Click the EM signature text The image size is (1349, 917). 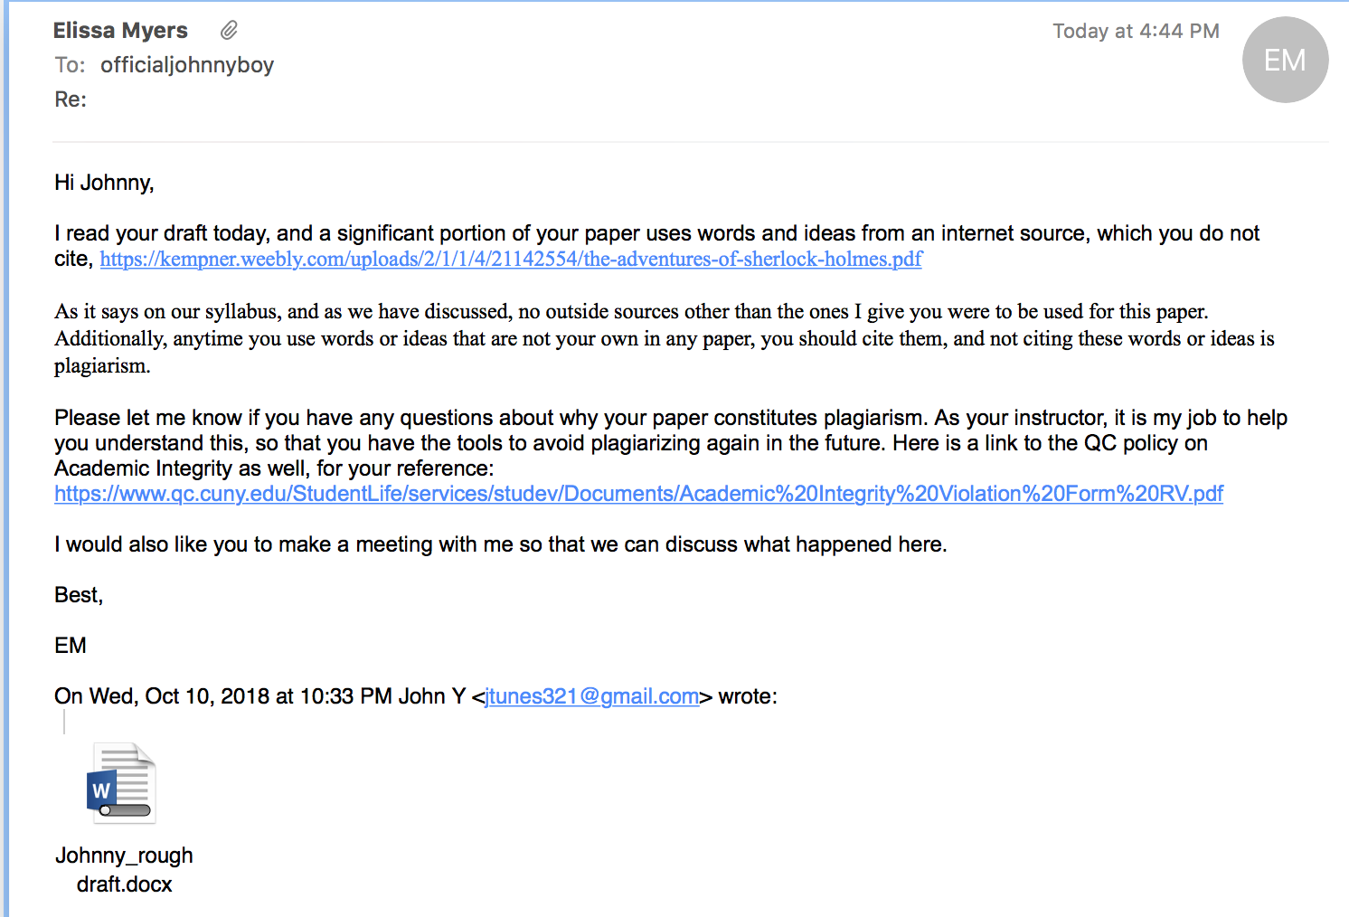point(71,646)
